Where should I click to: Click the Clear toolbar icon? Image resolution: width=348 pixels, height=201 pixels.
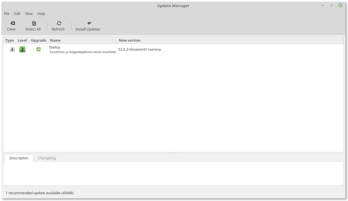click(x=12, y=23)
